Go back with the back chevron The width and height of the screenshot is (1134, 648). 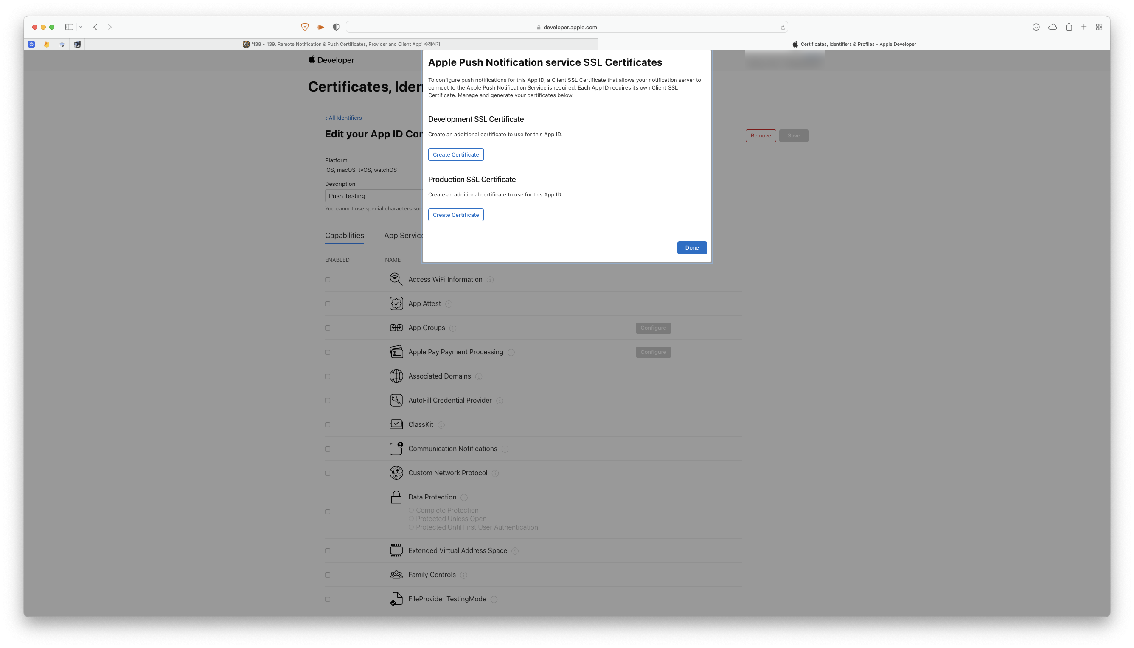(95, 27)
